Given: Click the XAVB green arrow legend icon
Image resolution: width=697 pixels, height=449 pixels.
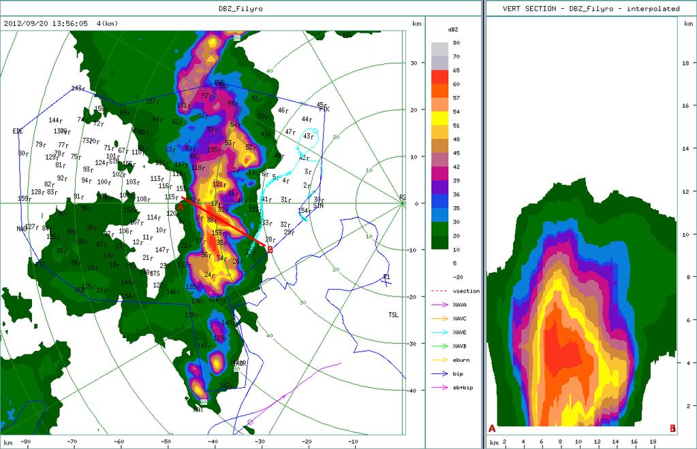Looking at the screenshot, I should (439, 346).
